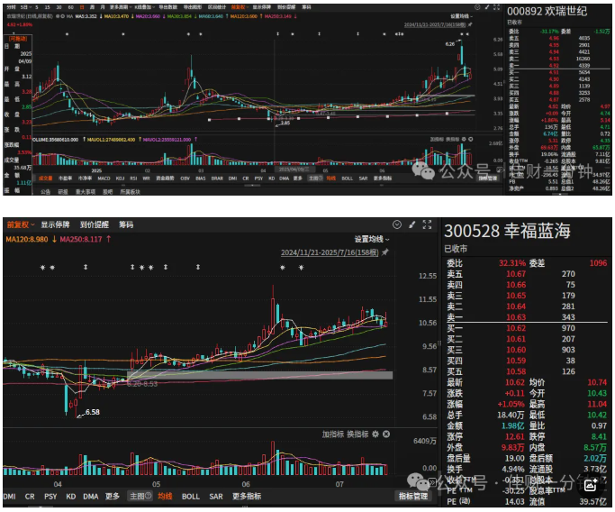Click brush drawing tool in upper chart
Image resolution: width=615 pixels, height=512 pixels.
(487, 7)
